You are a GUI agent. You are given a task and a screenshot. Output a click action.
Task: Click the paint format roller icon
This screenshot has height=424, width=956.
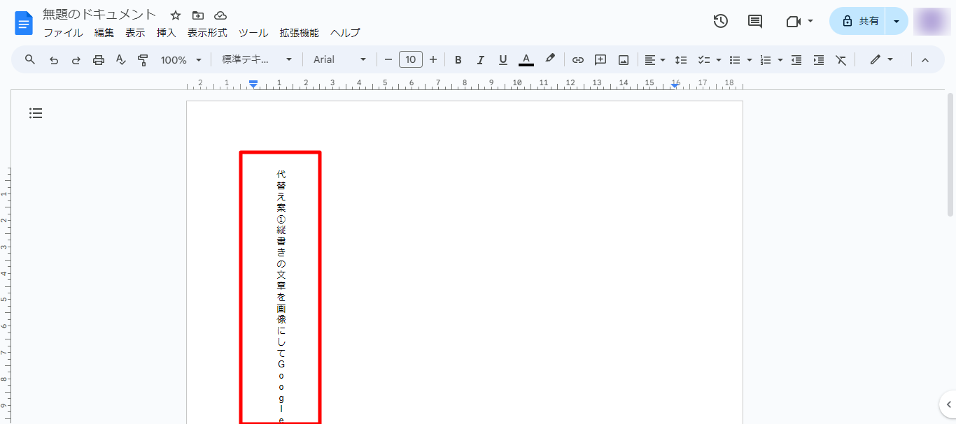pyautogui.click(x=143, y=60)
